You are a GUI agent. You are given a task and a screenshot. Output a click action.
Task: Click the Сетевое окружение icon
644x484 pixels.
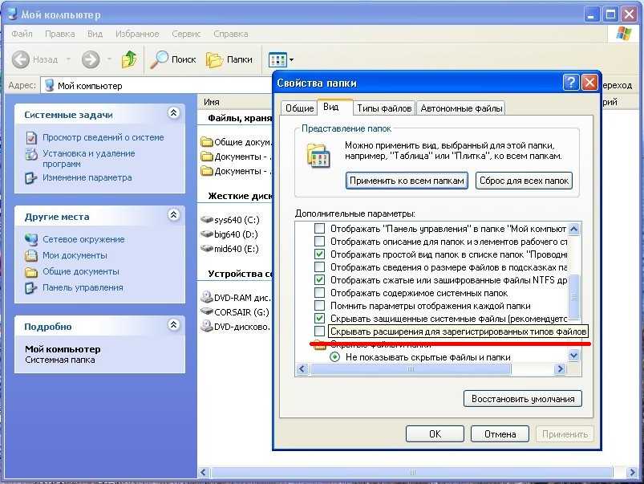click(31, 239)
